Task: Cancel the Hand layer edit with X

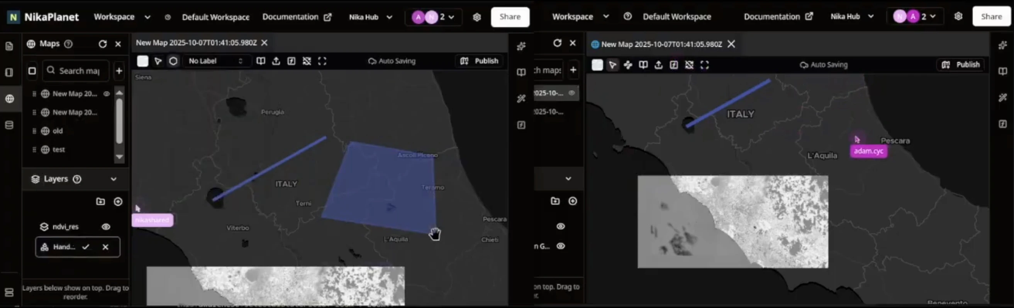Action: coord(105,247)
